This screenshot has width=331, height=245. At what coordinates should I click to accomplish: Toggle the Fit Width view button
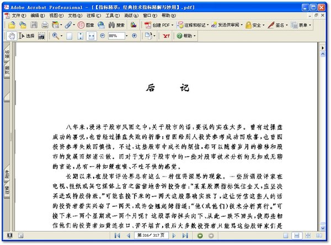pyautogui.click(x=92, y=36)
